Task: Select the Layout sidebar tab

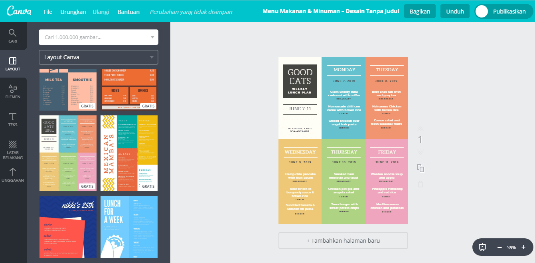Action: [13, 64]
